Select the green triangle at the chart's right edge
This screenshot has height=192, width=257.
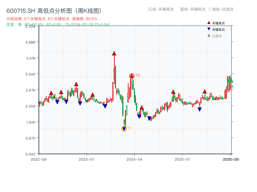click(x=230, y=80)
